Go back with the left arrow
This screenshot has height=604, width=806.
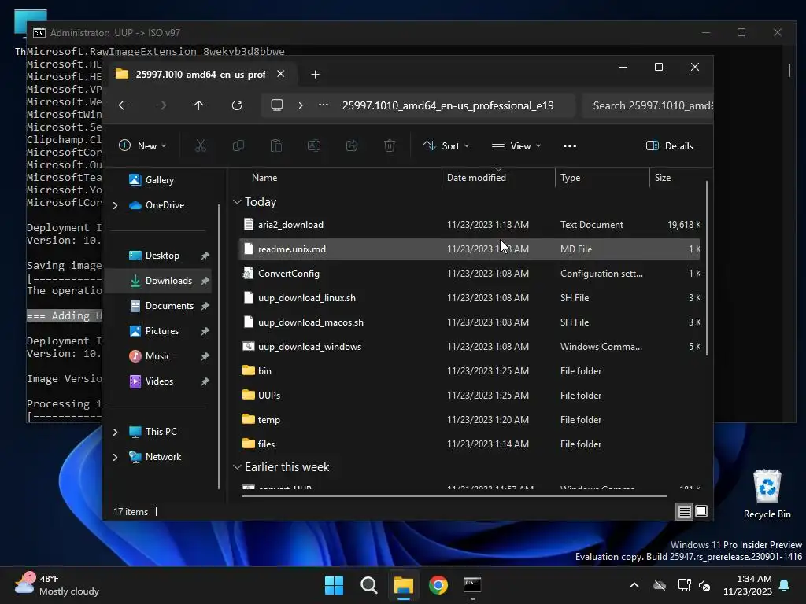[x=124, y=105]
